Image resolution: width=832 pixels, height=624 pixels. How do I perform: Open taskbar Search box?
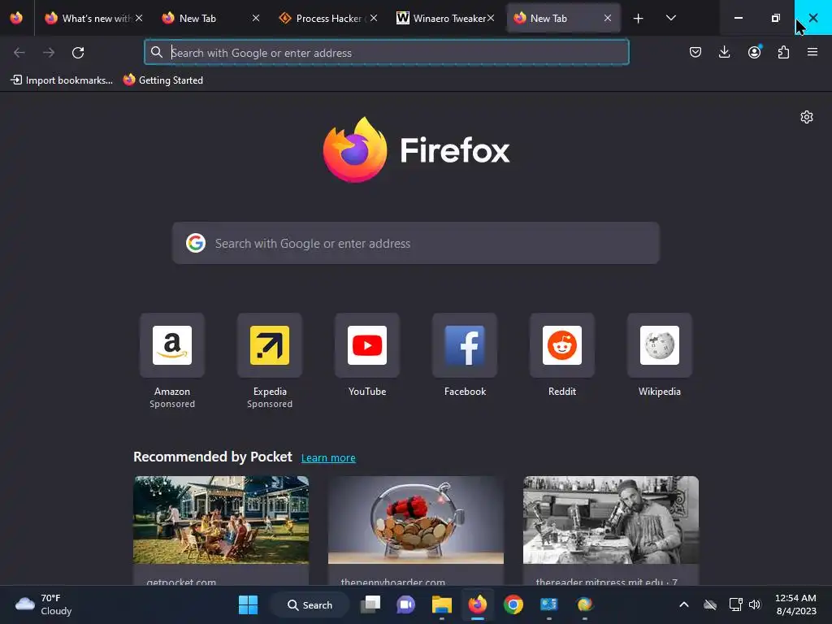coord(310,604)
